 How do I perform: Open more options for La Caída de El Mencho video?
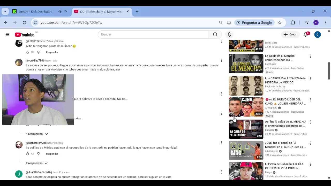[x=310, y=56]
